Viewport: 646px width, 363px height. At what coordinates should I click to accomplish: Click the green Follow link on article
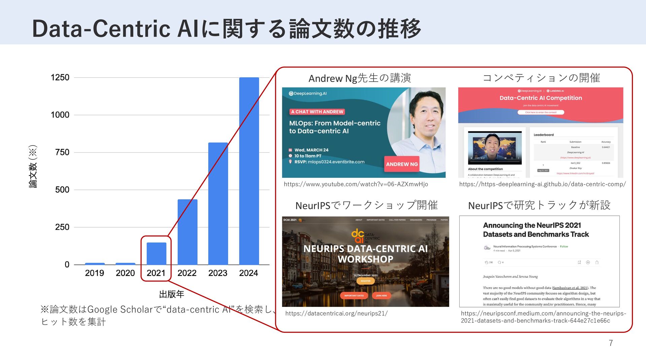(x=564, y=246)
